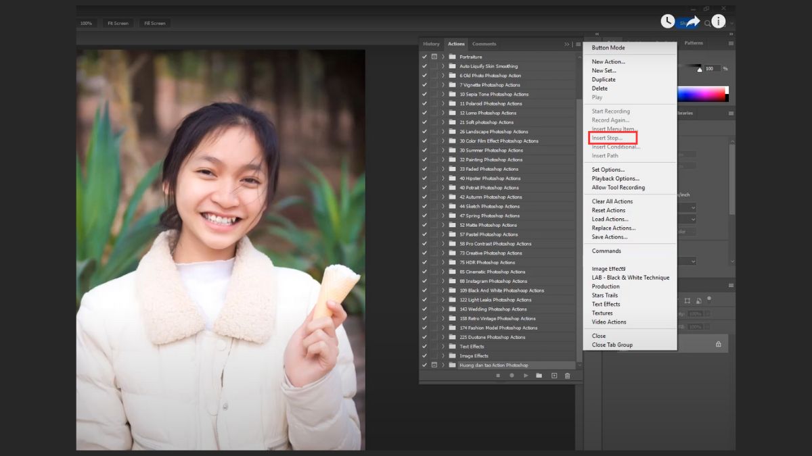Uncheck 225 Duotone Photoshop Actions set

coord(424,337)
